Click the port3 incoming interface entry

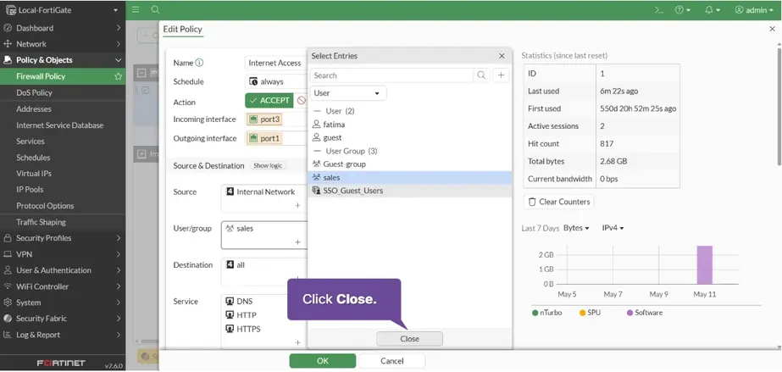click(265, 119)
